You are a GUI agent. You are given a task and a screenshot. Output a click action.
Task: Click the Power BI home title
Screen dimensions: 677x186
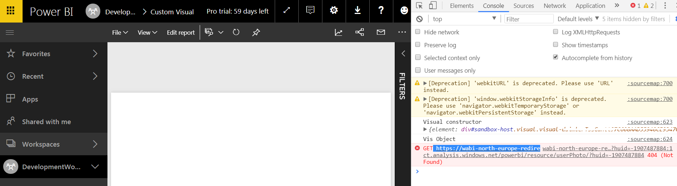(51, 11)
